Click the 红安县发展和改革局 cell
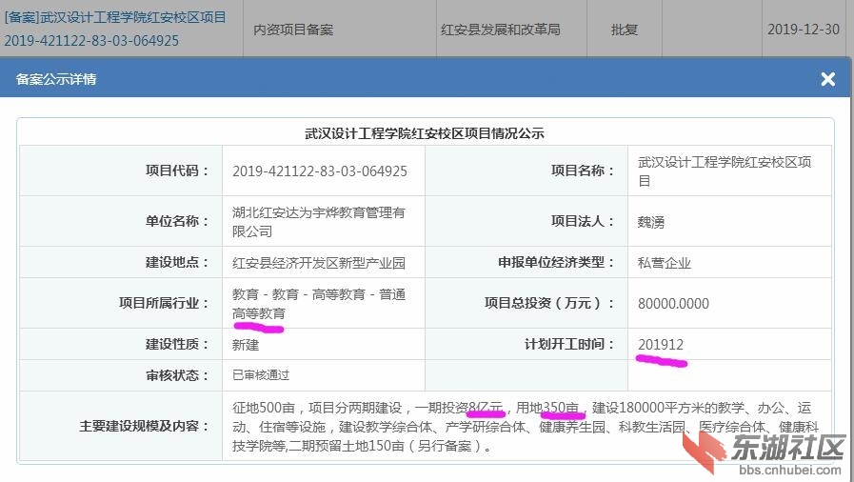This screenshot has height=482, width=854. click(501, 30)
